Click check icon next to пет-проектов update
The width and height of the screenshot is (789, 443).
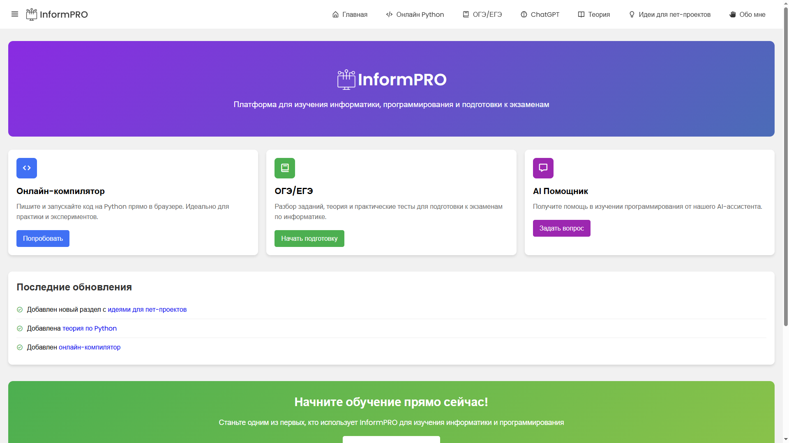coord(20,310)
